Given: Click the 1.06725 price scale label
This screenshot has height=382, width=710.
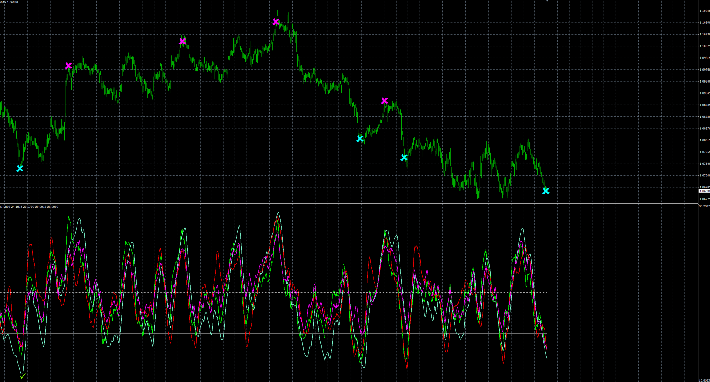Looking at the screenshot, I should coord(704,199).
